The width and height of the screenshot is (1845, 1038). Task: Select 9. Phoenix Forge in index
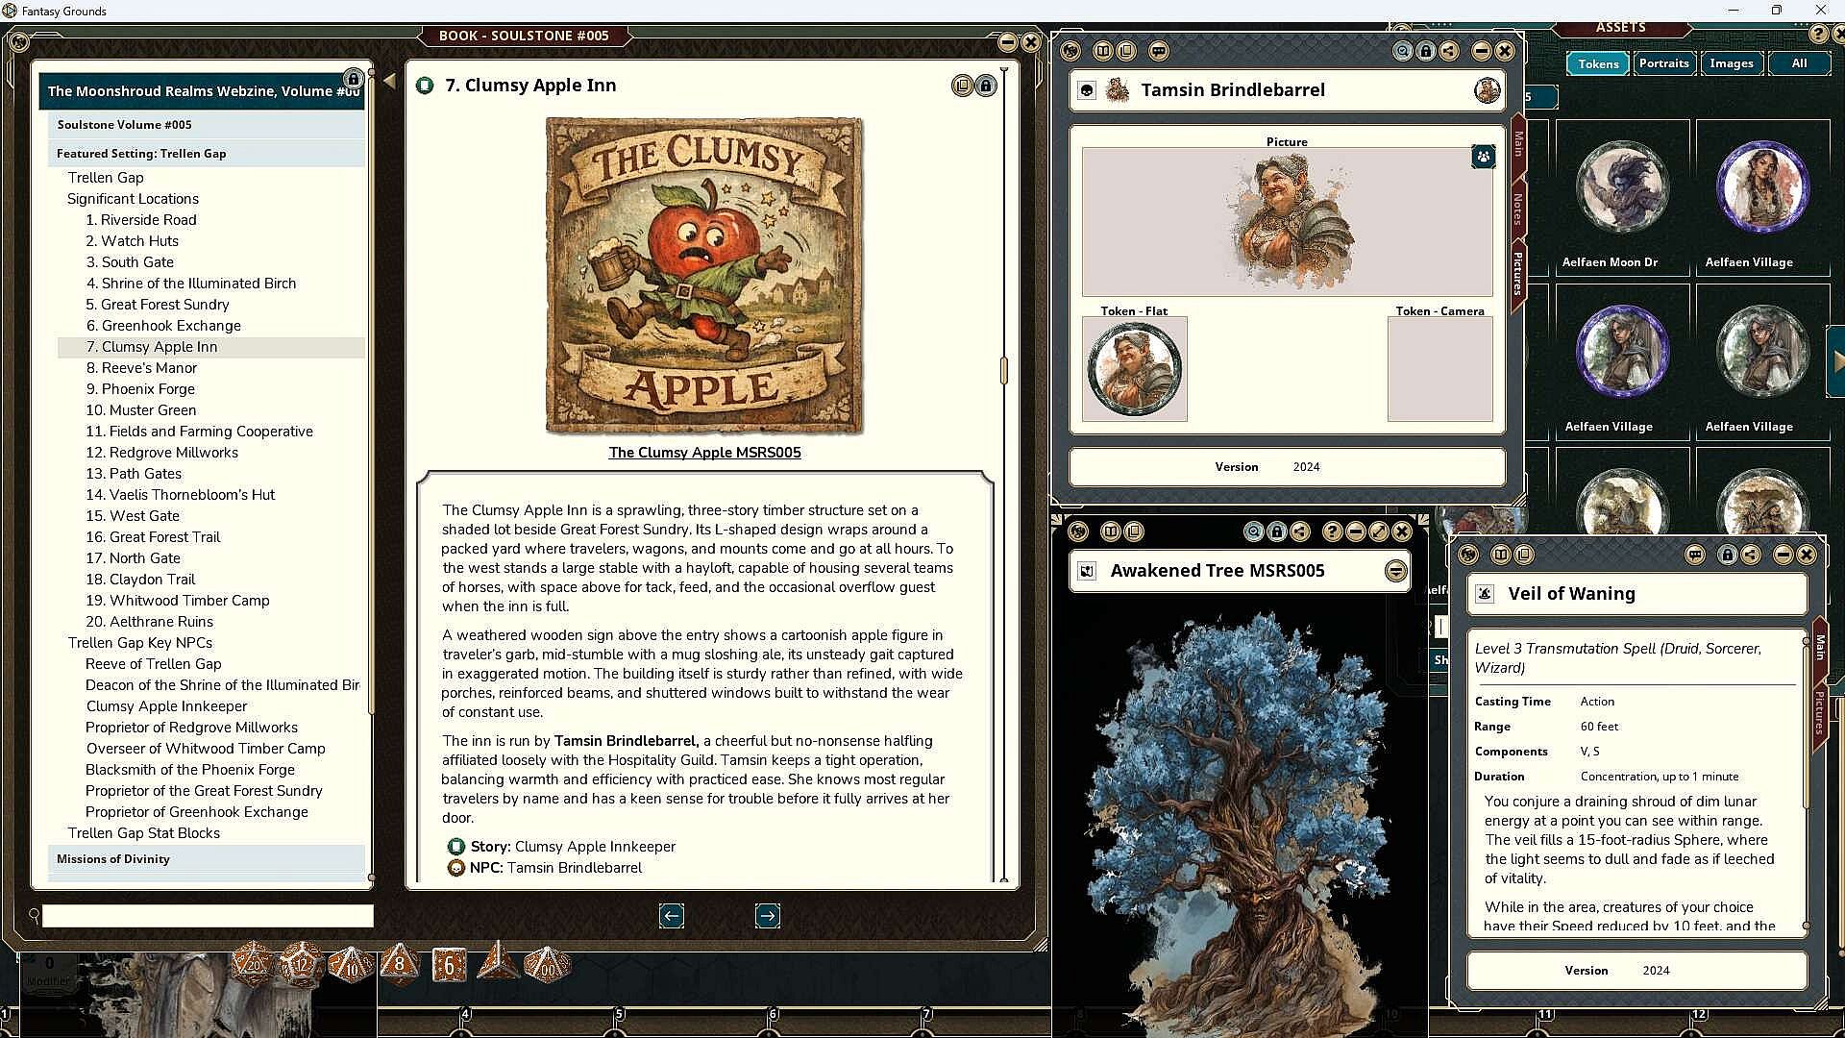click(140, 389)
